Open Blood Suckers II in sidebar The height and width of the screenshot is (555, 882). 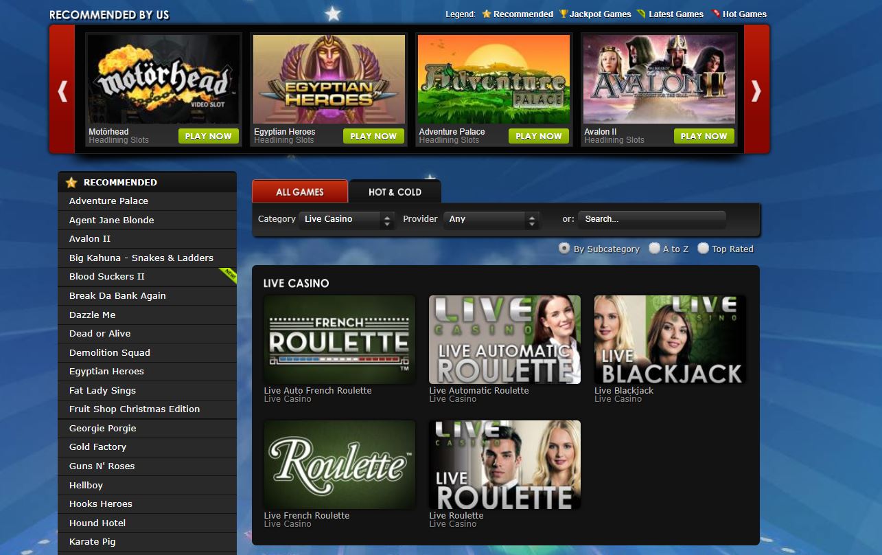pyautogui.click(x=148, y=277)
